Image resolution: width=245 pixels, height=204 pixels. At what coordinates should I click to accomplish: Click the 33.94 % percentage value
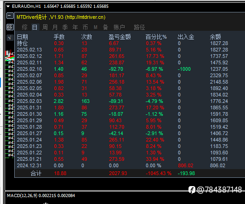coord(155,159)
